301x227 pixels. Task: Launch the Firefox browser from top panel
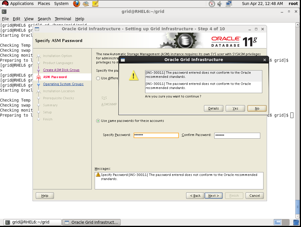tap(76, 4)
